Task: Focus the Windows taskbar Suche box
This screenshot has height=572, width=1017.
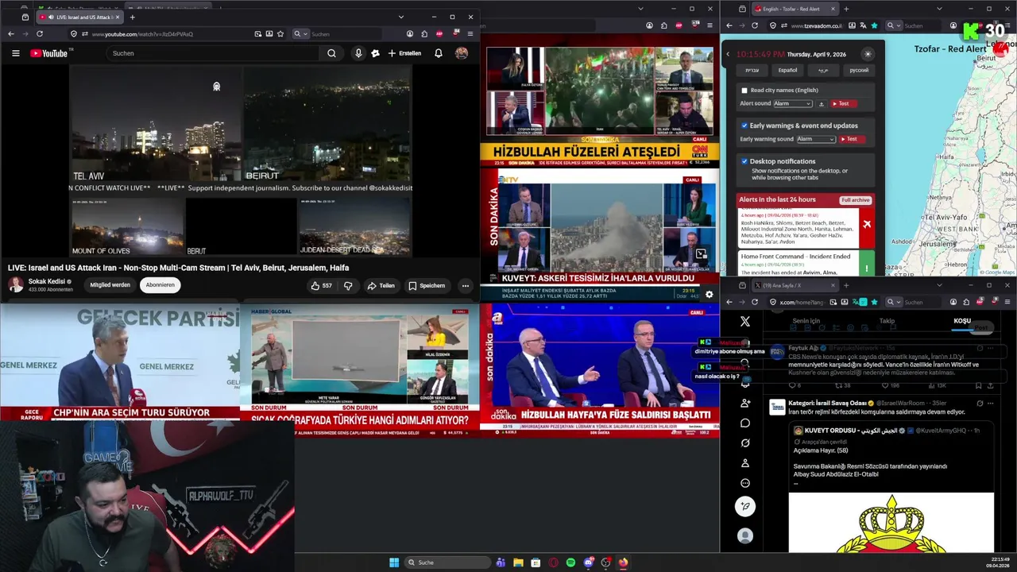Action: coord(447,562)
